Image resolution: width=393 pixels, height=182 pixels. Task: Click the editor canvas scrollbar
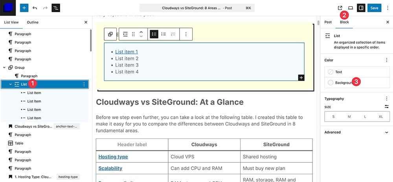(x=319, y=23)
